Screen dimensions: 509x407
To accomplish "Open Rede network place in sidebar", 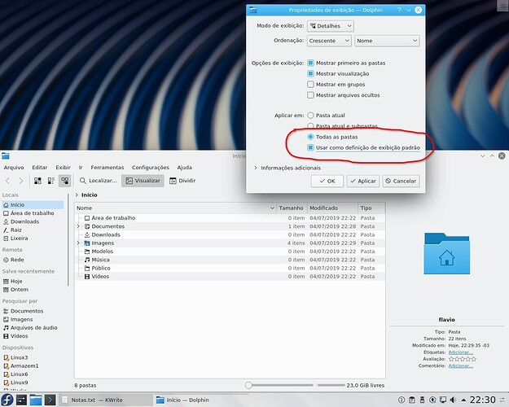I will tap(17, 260).
